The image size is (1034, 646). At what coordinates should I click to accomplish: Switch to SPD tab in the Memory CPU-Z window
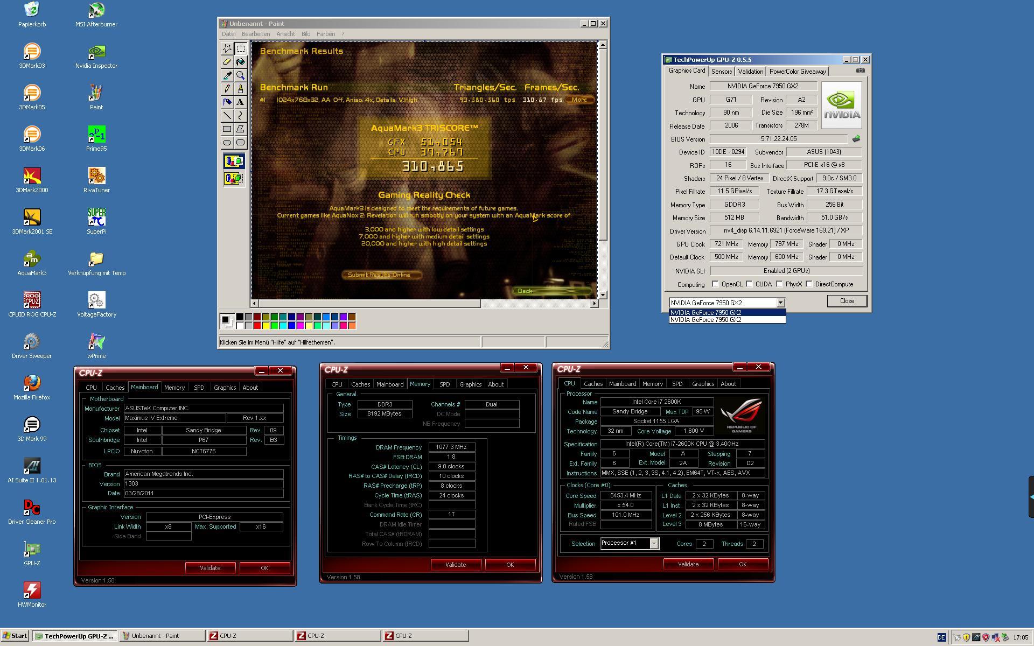tap(444, 384)
